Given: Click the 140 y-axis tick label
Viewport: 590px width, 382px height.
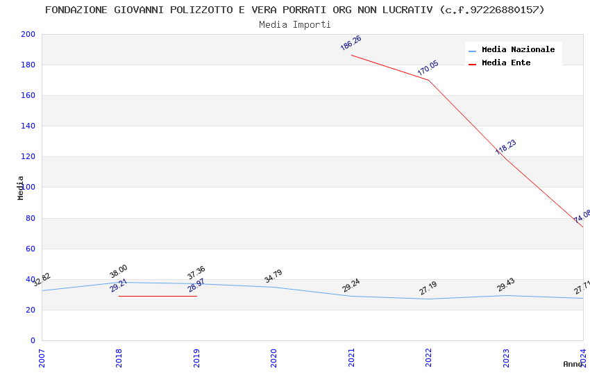Looking at the screenshot, I should click(x=28, y=126).
